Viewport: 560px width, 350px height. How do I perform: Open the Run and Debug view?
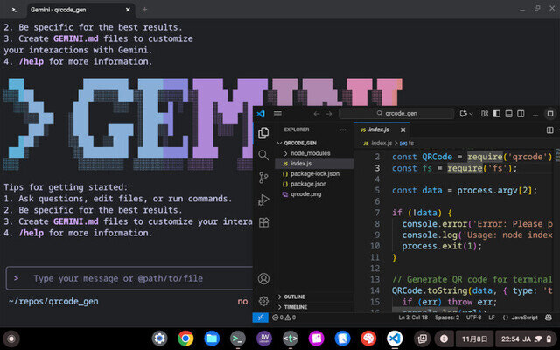(x=263, y=200)
